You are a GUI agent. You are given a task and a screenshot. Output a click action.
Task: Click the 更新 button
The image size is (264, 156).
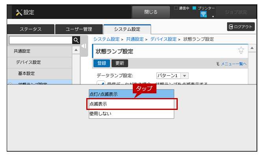point(120,63)
